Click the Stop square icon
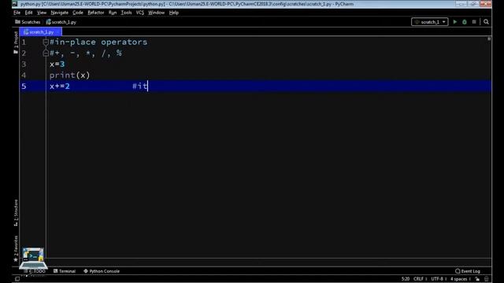Viewport: 504px width, 283px height. coord(474,22)
